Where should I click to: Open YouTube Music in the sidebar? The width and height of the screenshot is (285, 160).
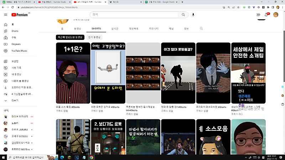[19, 51]
